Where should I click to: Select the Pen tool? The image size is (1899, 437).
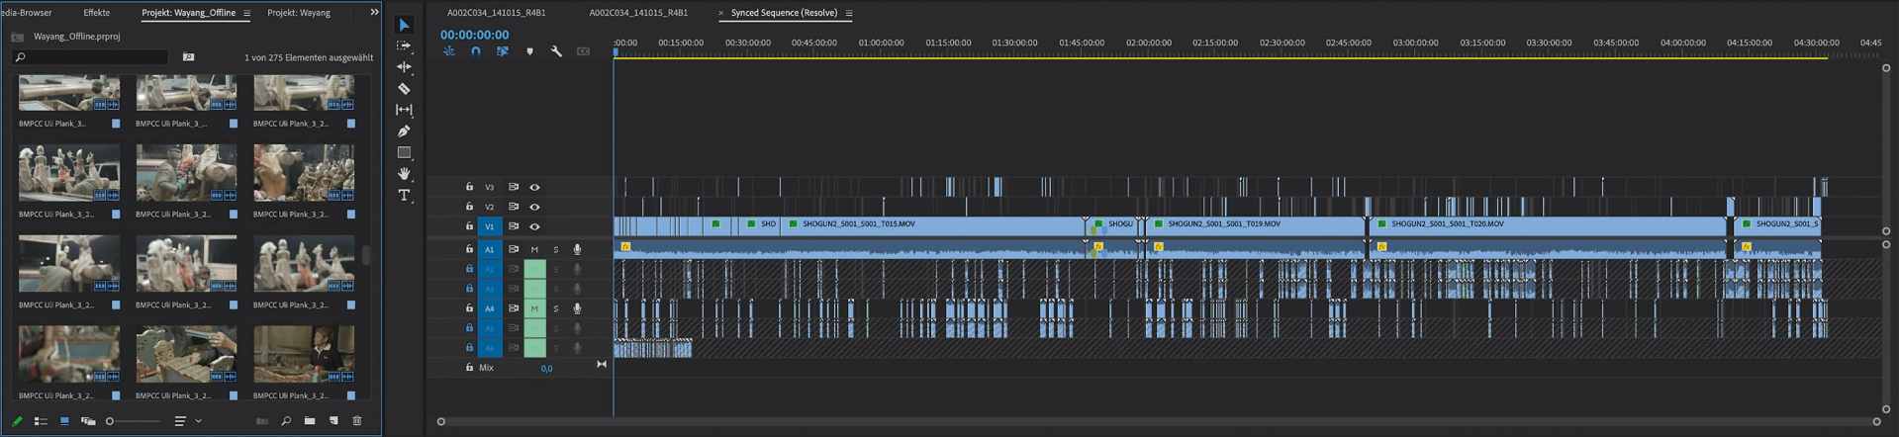404,131
